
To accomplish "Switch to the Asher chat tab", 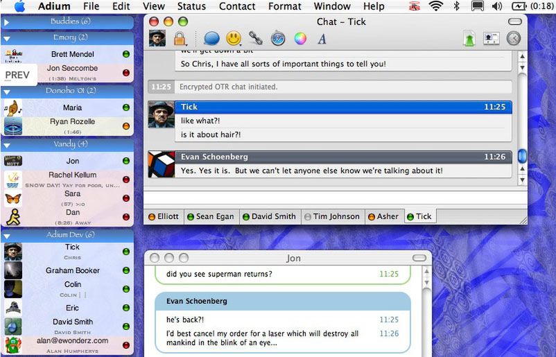I will 384,216.
